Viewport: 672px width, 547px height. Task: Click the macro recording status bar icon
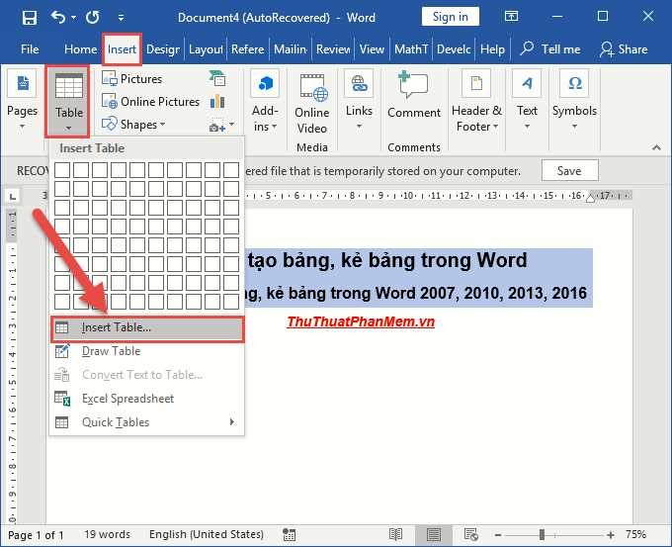pos(289,534)
